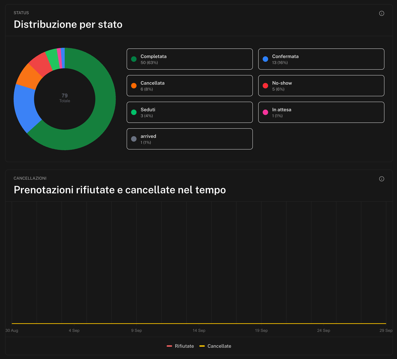This screenshot has width=397, height=359.
Task: Click the Distribuzione per stato heading
Action: tap(68, 24)
